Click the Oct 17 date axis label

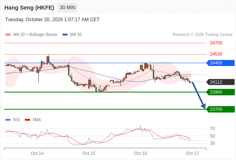[x=192, y=153]
